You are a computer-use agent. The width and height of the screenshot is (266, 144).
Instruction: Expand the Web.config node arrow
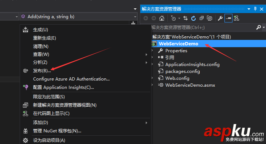point(152,78)
